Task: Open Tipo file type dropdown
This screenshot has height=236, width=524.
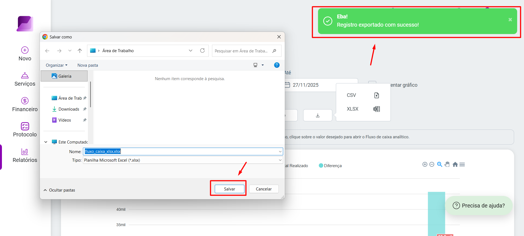Action: (x=280, y=160)
